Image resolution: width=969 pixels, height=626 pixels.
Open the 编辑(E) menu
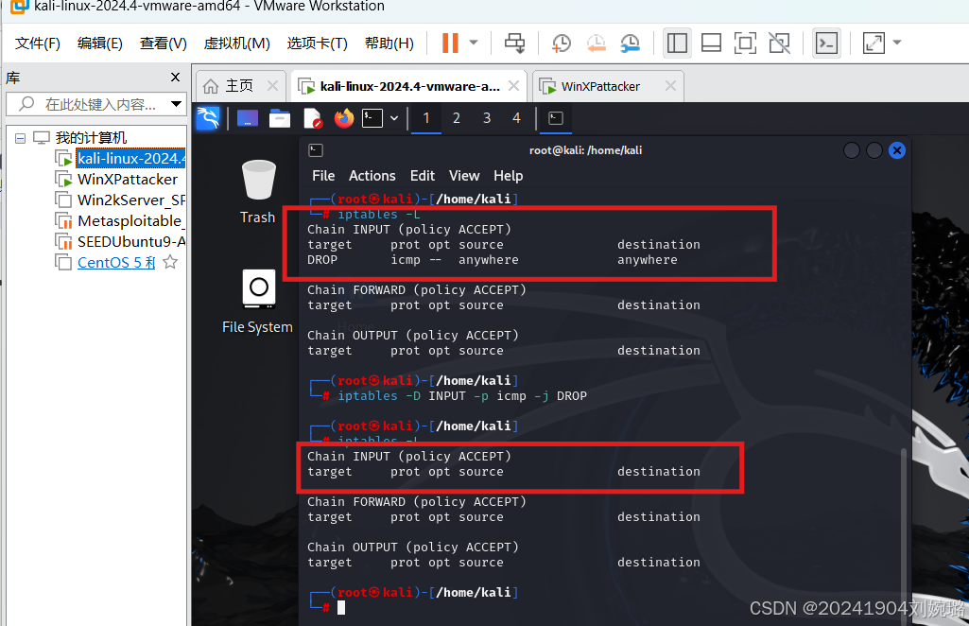[x=100, y=43]
